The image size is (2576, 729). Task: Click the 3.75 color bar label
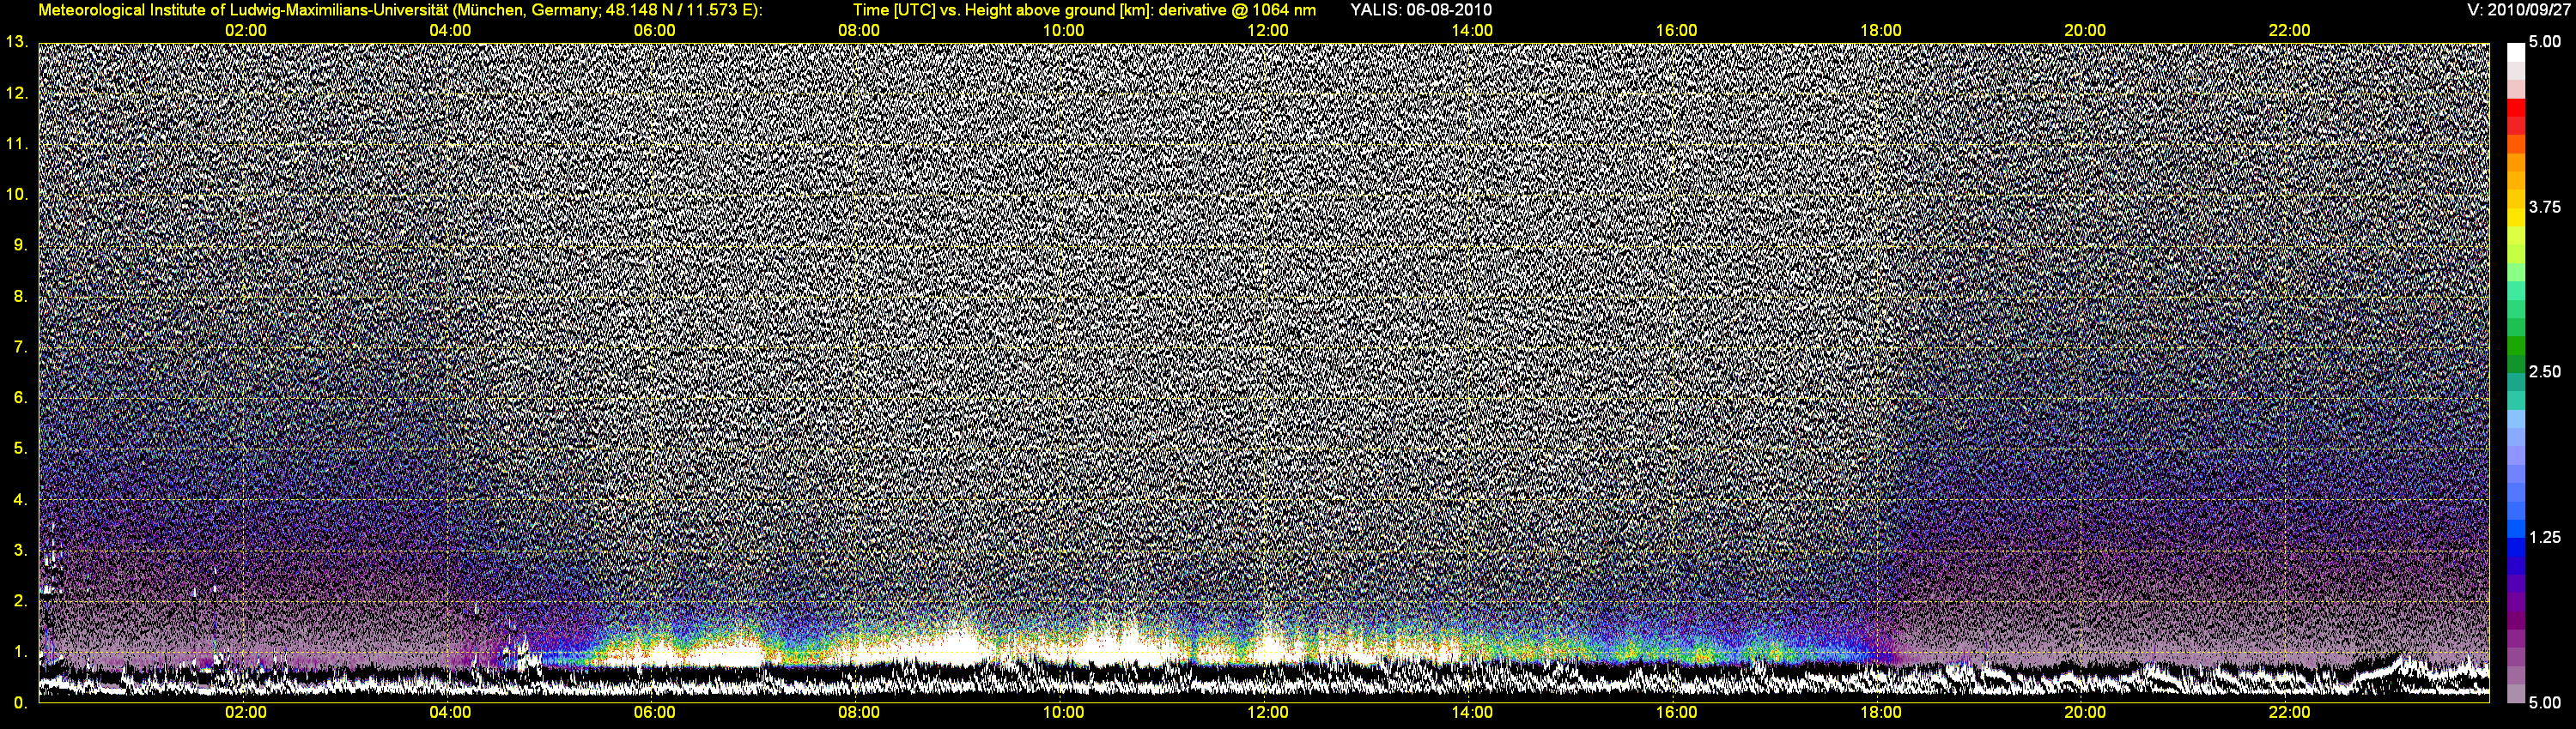pos(2545,207)
